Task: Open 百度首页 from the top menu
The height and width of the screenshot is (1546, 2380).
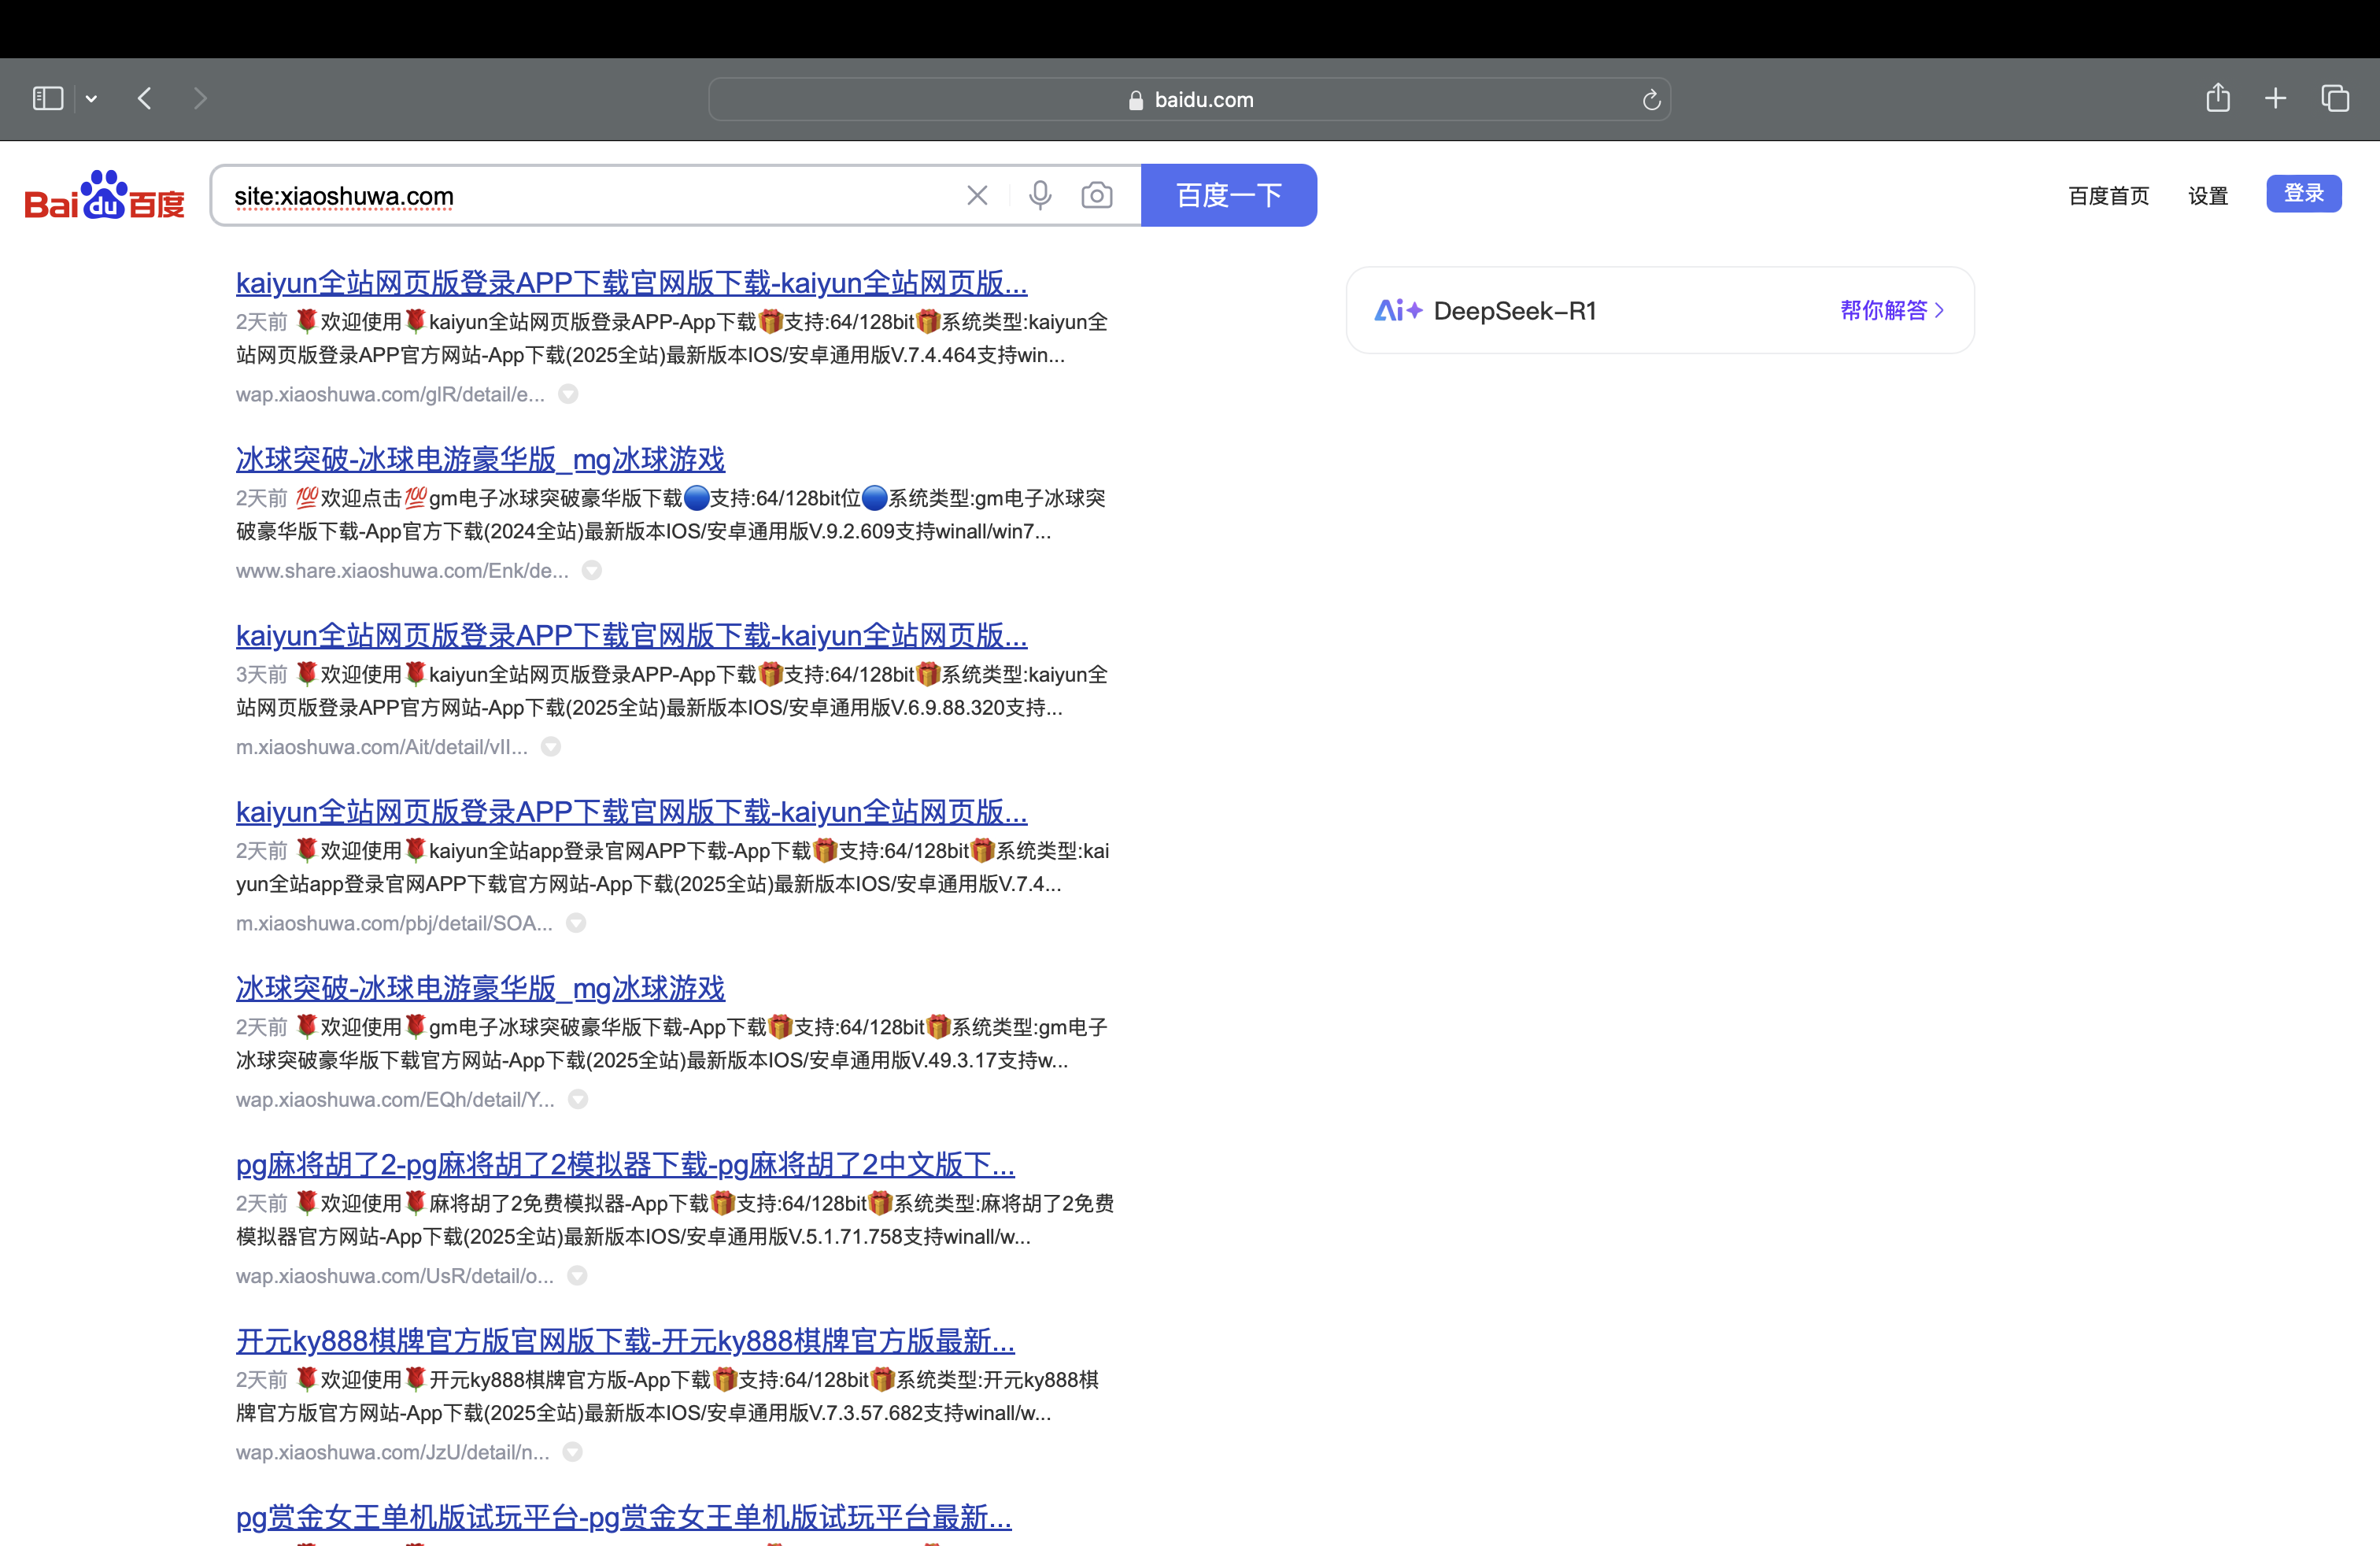Action: point(2108,195)
